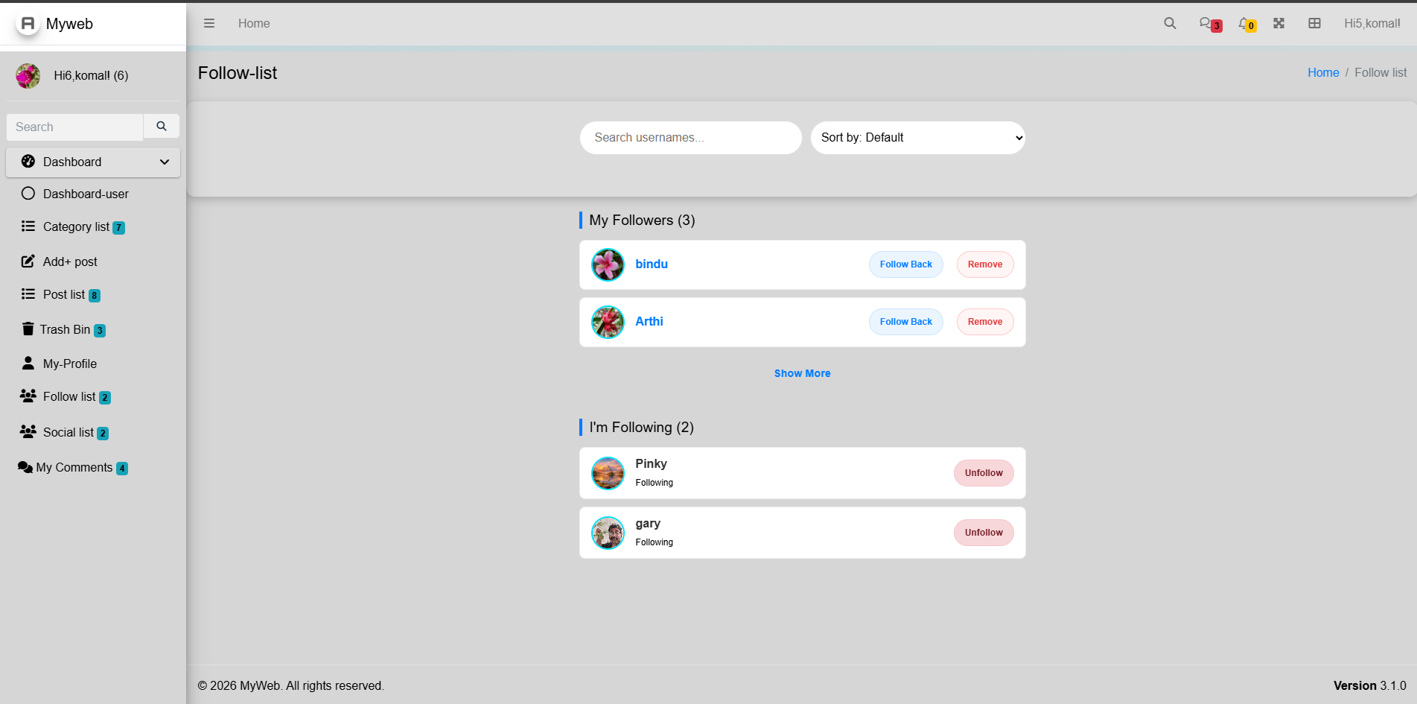Click Show More followers link
The image size is (1417, 704).
(x=802, y=373)
